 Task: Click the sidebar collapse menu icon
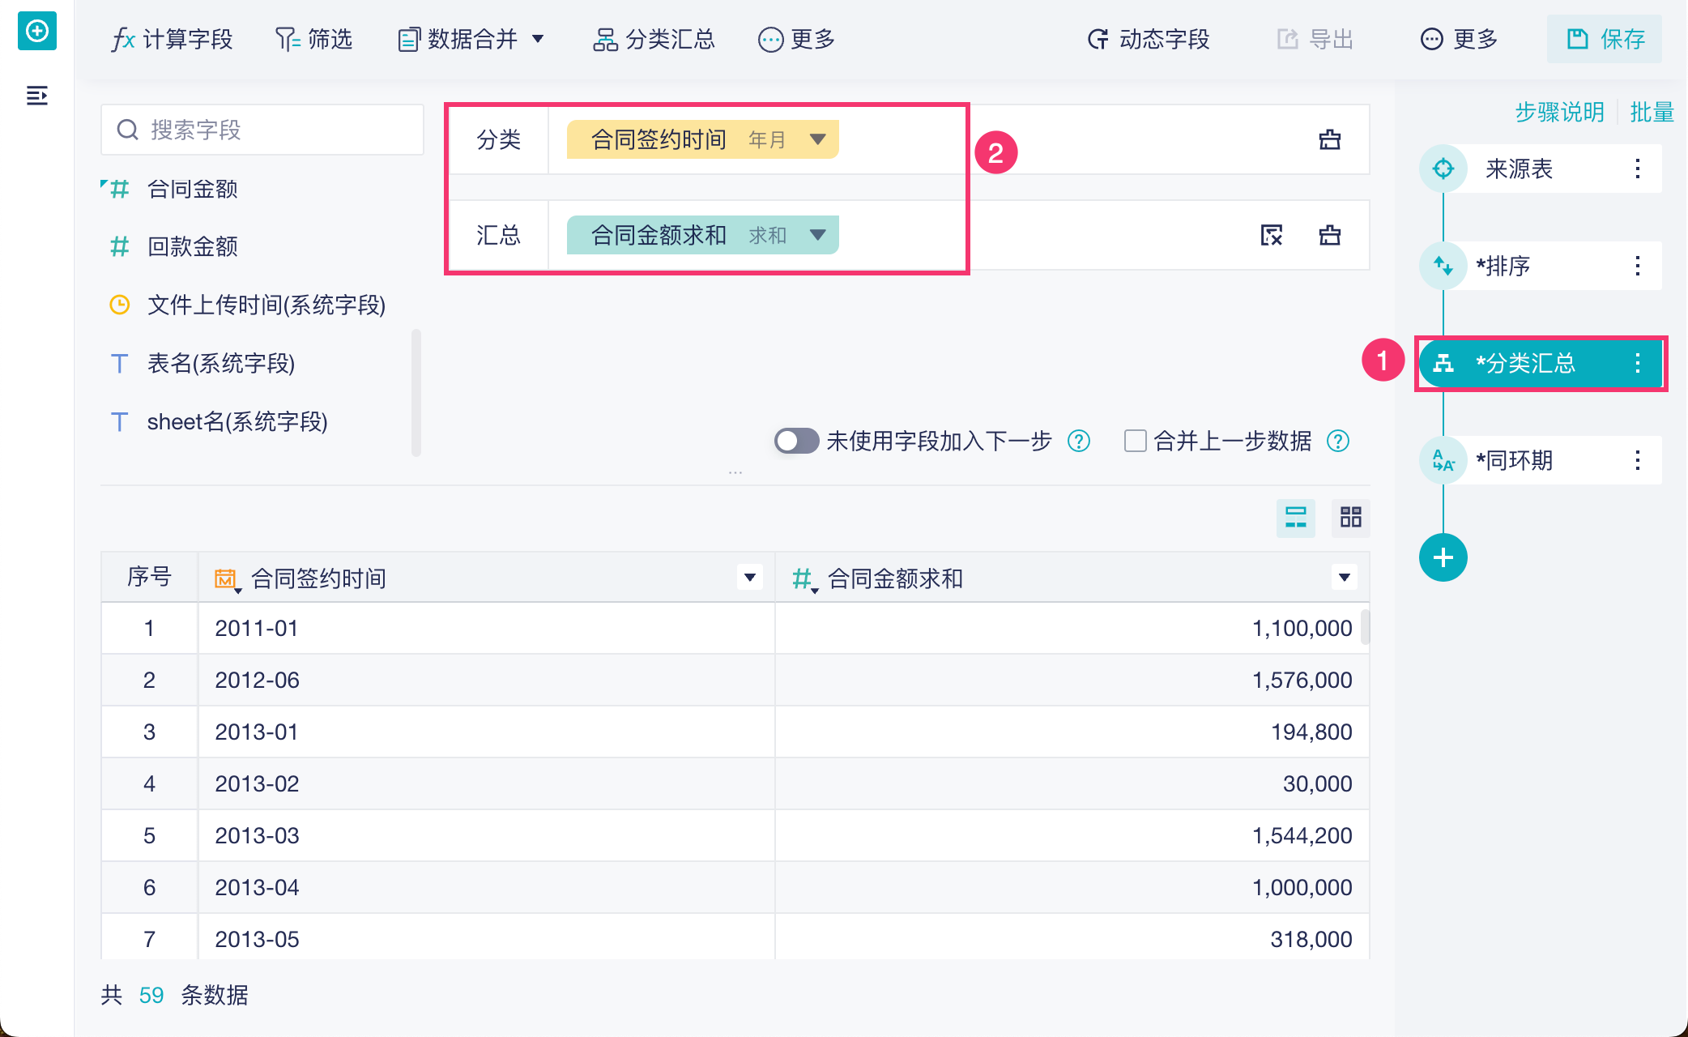click(36, 96)
